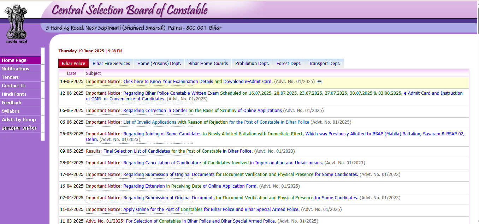Open 'Apply Online for the Post of' link

point(151,210)
